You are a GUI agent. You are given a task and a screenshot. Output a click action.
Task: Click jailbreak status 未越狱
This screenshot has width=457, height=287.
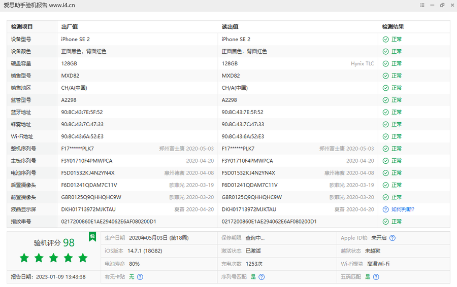(373, 251)
